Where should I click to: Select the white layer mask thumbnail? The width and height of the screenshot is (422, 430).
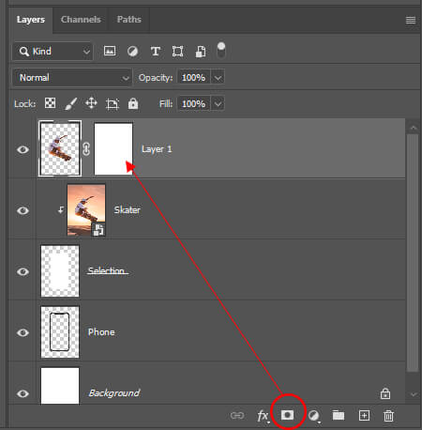(113, 148)
